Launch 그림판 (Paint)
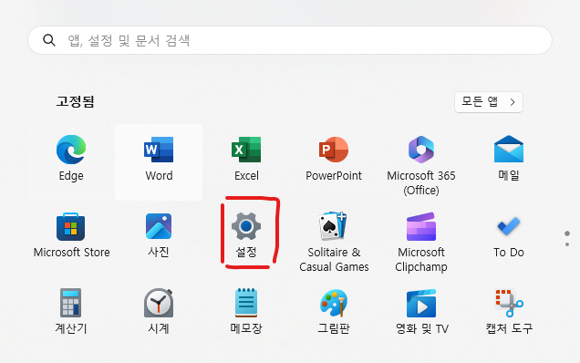 (x=334, y=303)
